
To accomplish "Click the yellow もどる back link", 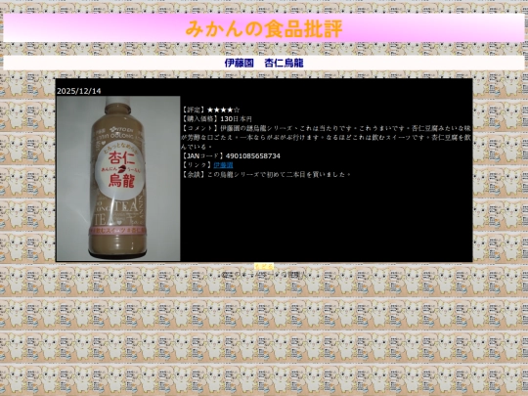I will pos(264,267).
